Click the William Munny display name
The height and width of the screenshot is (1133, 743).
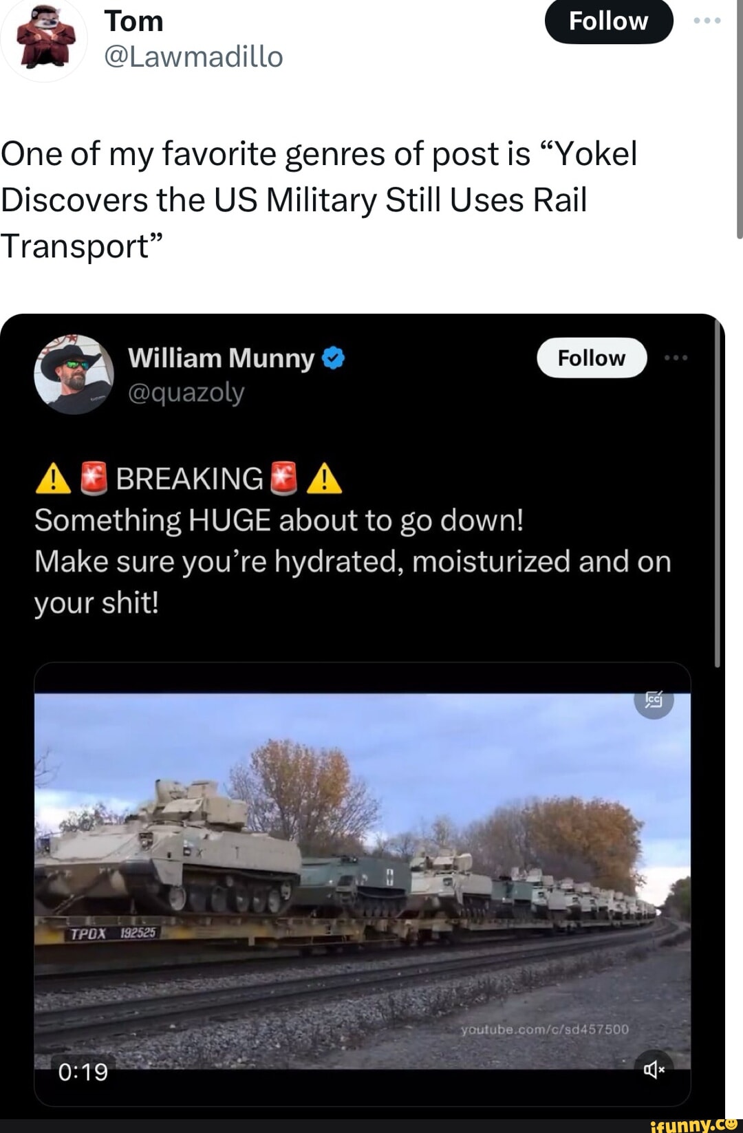pyautogui.click(x=221, y=358)
